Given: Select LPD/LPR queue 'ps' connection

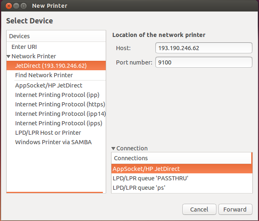Looking at the screenshot, I should click(182, 188).
